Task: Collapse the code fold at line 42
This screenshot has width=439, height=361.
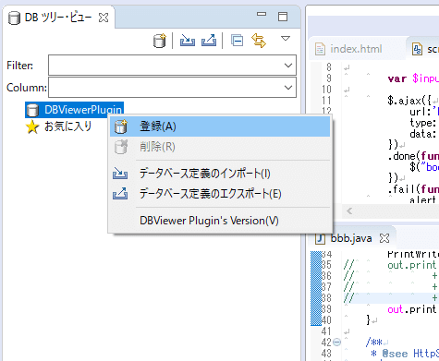Action: 337,343
